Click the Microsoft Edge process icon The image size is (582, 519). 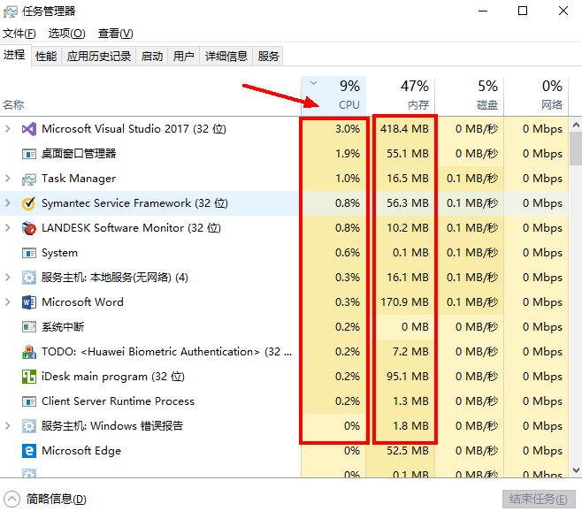[x=28, y=451]
